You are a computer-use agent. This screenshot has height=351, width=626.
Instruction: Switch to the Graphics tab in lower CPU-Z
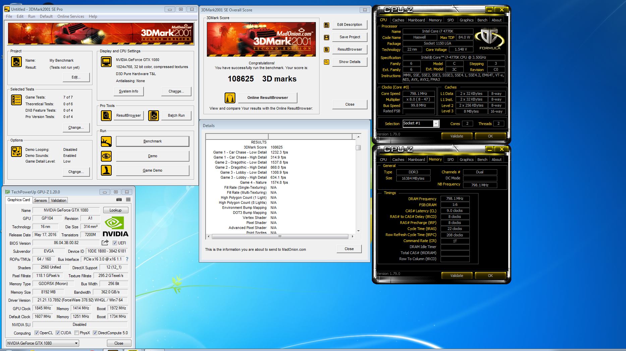[466, 160]
